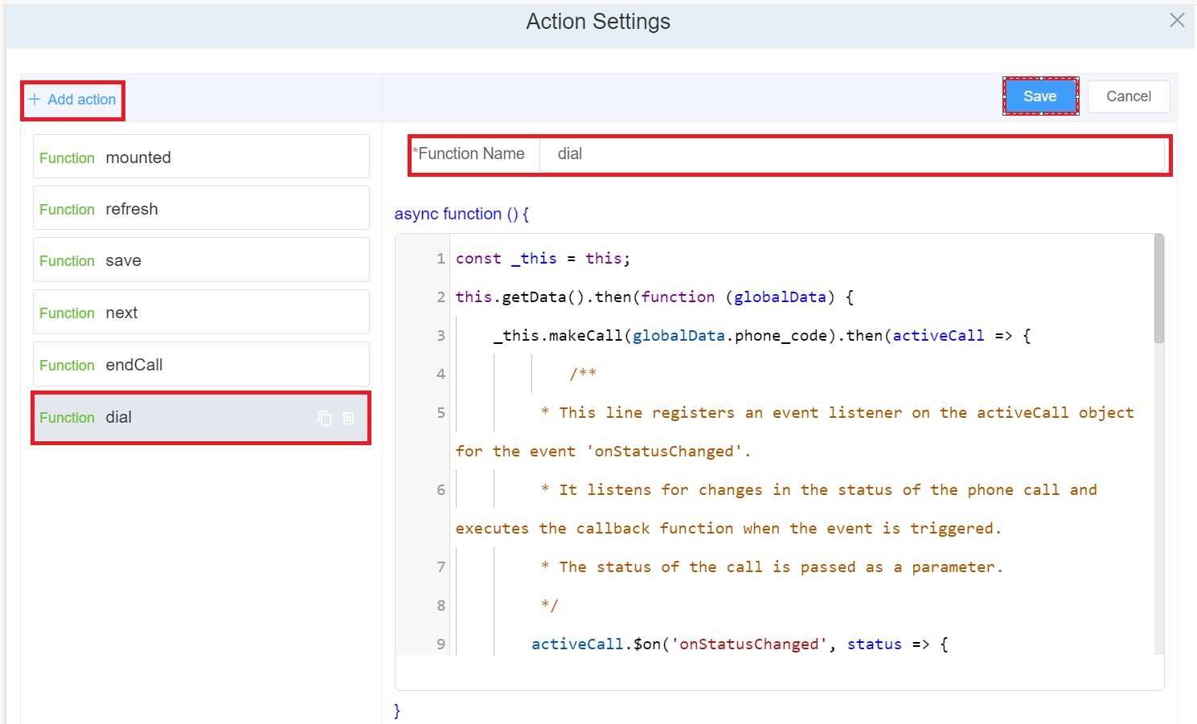The height and width of the screenshot is (724, 1197).
Task: Click the this.getData() code line
Action: click(654, 297)
